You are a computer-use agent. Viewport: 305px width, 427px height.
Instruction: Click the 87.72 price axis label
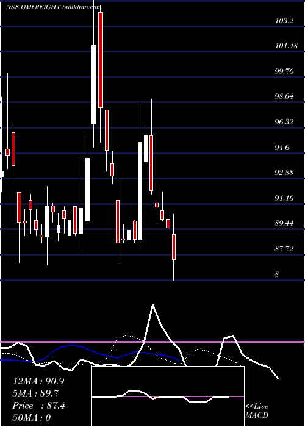click(x=284, y=249)
